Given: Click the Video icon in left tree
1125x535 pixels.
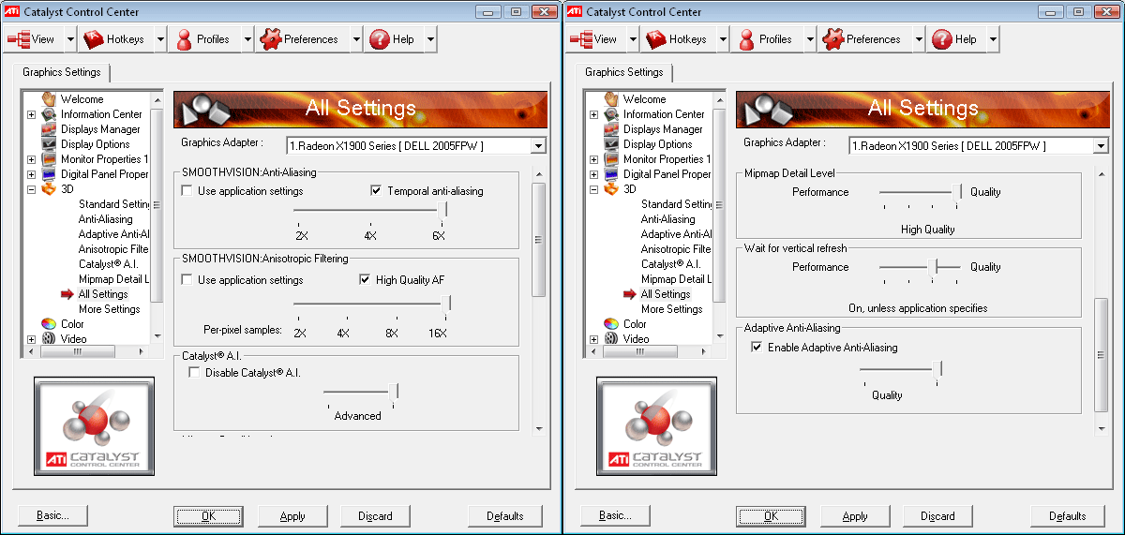Looking at the screenshot, I should point(49,338).
